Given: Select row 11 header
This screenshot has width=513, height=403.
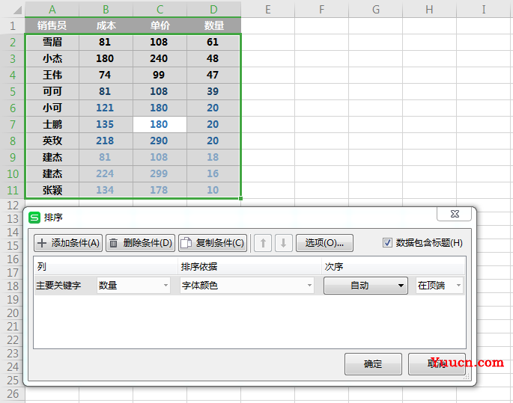Looking at the screenshot, I should [x=13, y=190].
